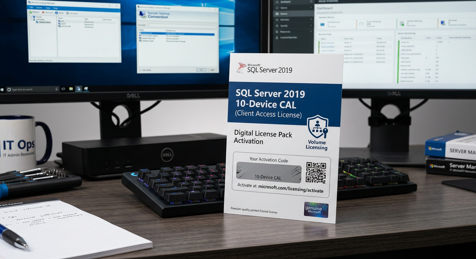Screen dimensions: 476x259
Task: Click the green add icon in toolbar
Action: (30, 12)
